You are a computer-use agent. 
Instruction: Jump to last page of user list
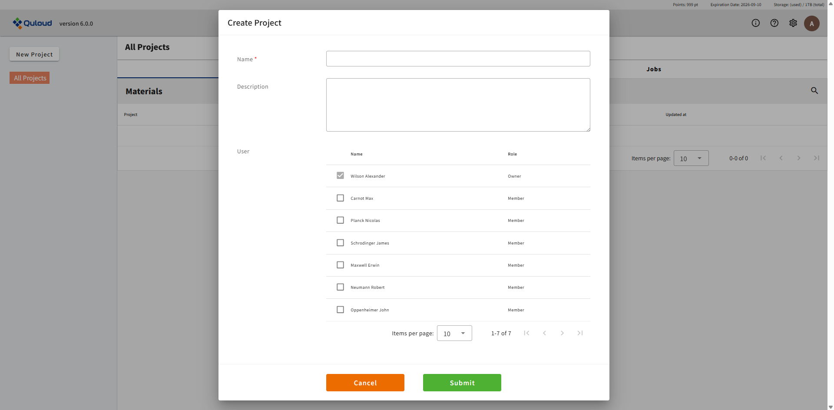click(x=580, y=333)
